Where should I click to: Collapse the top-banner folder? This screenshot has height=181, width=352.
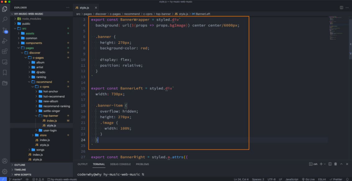click(x=41, y=115)
